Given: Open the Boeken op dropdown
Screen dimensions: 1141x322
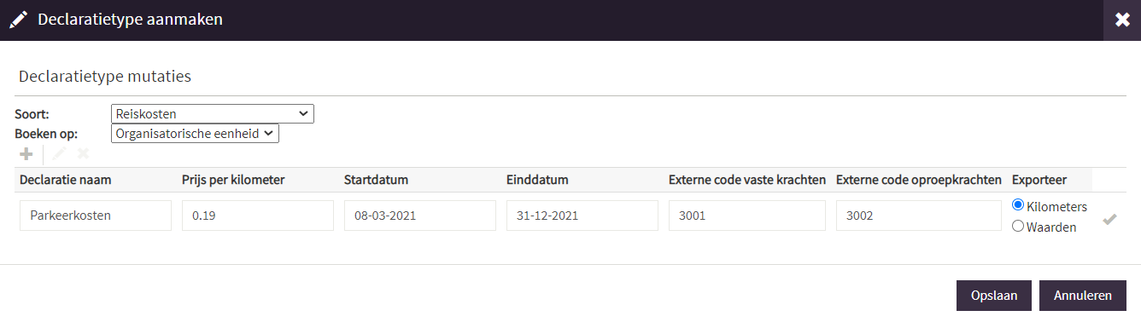Looking at the screenshot, I should 195,134.
